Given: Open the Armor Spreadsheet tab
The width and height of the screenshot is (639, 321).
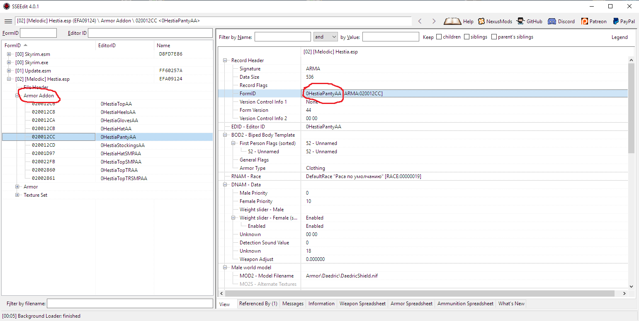Looking at the screenshot, I should click(x=411, y=304).
